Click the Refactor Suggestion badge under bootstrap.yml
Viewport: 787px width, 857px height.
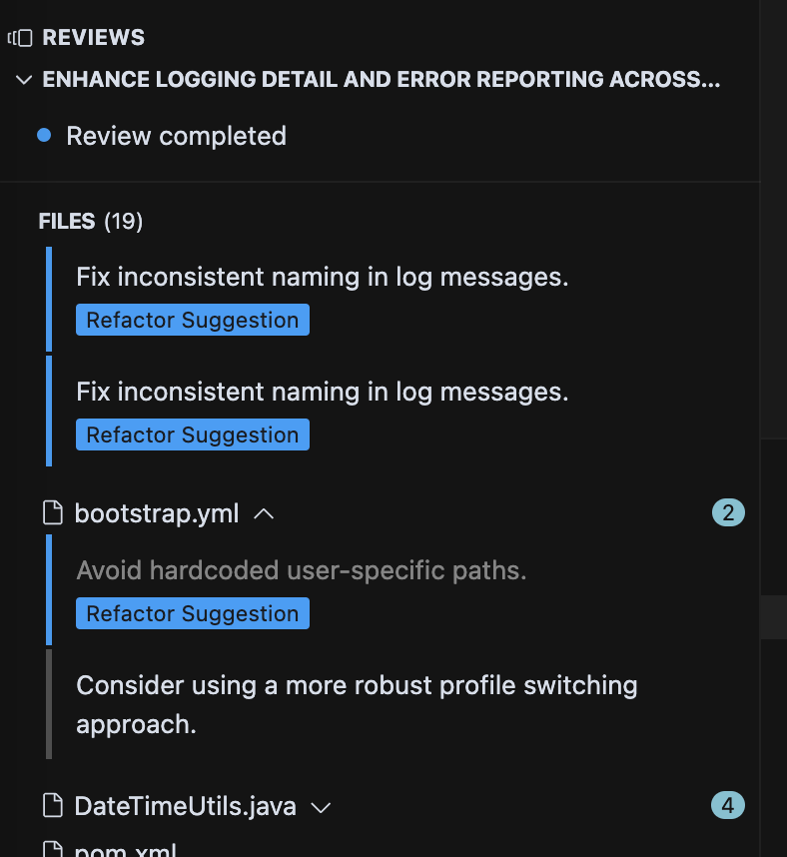(x=193, y=613)
